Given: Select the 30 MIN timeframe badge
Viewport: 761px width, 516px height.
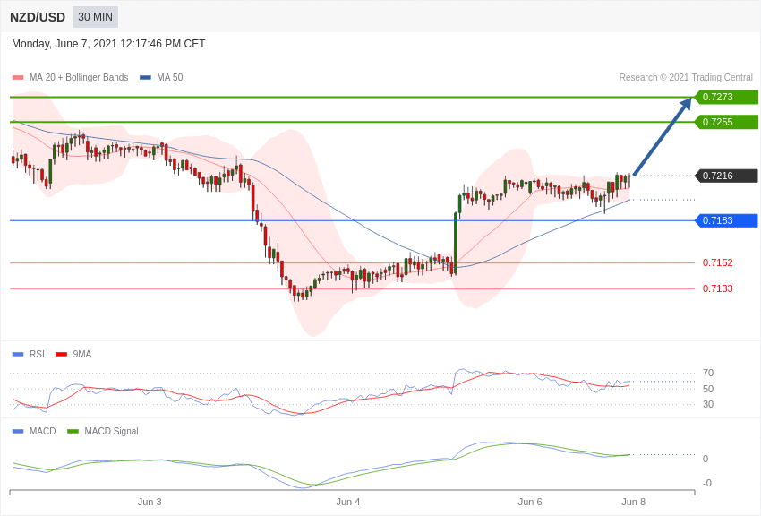Looking at the screenshot, I should [95, 17].
